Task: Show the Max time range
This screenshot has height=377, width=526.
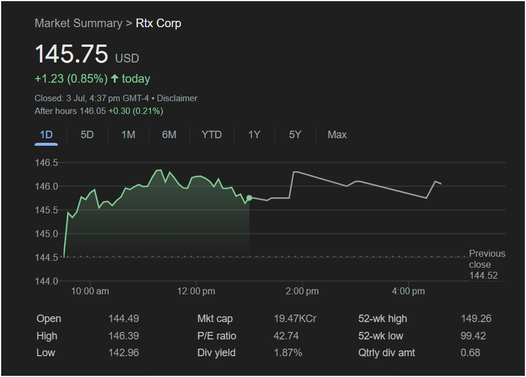Action: (337, 135)
